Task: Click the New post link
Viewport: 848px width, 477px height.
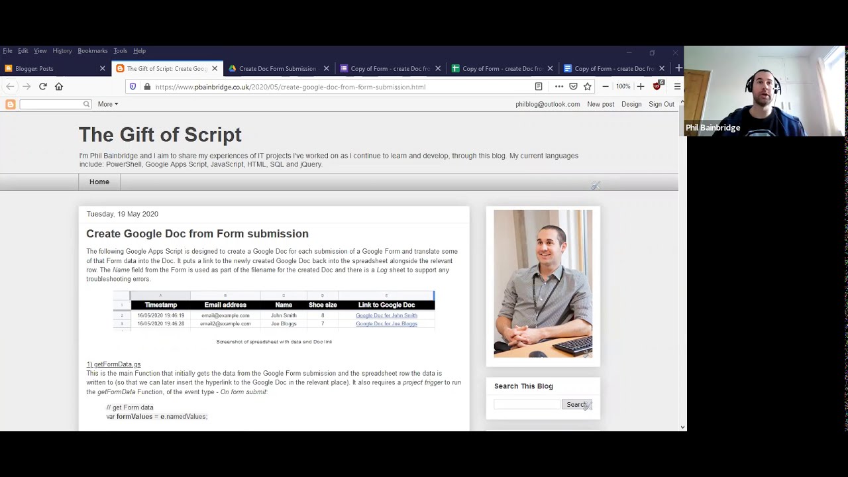Action: [601, 104]
